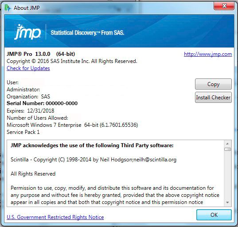Close the About JMP dialog
This screenshot has height=227, width=238.
[x=224, y=6]
